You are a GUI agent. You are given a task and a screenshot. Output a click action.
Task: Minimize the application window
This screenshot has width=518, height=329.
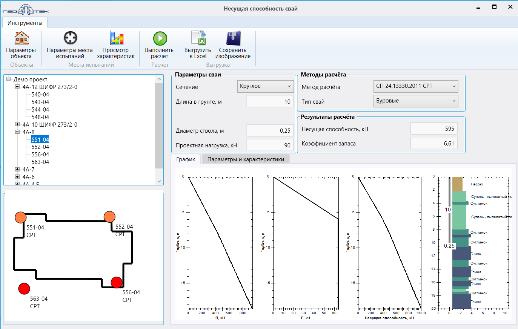click(478, 8)
